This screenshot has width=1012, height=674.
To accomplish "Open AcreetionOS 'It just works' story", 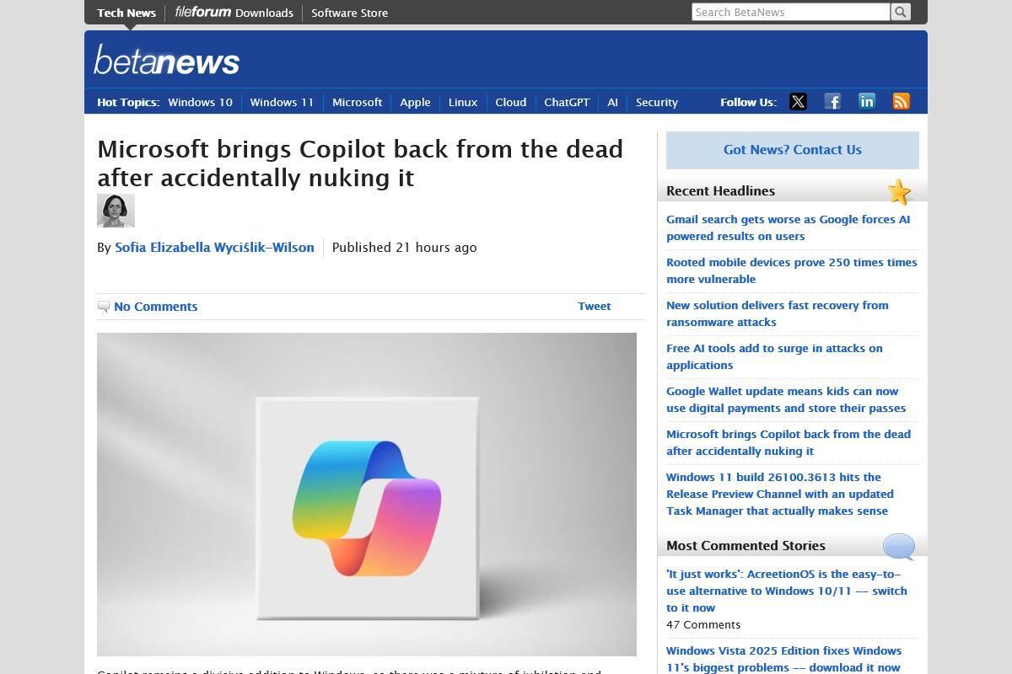I will [786, 591].
